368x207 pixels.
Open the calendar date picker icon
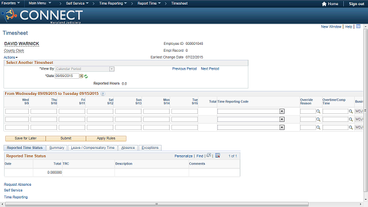click(81, 76)
